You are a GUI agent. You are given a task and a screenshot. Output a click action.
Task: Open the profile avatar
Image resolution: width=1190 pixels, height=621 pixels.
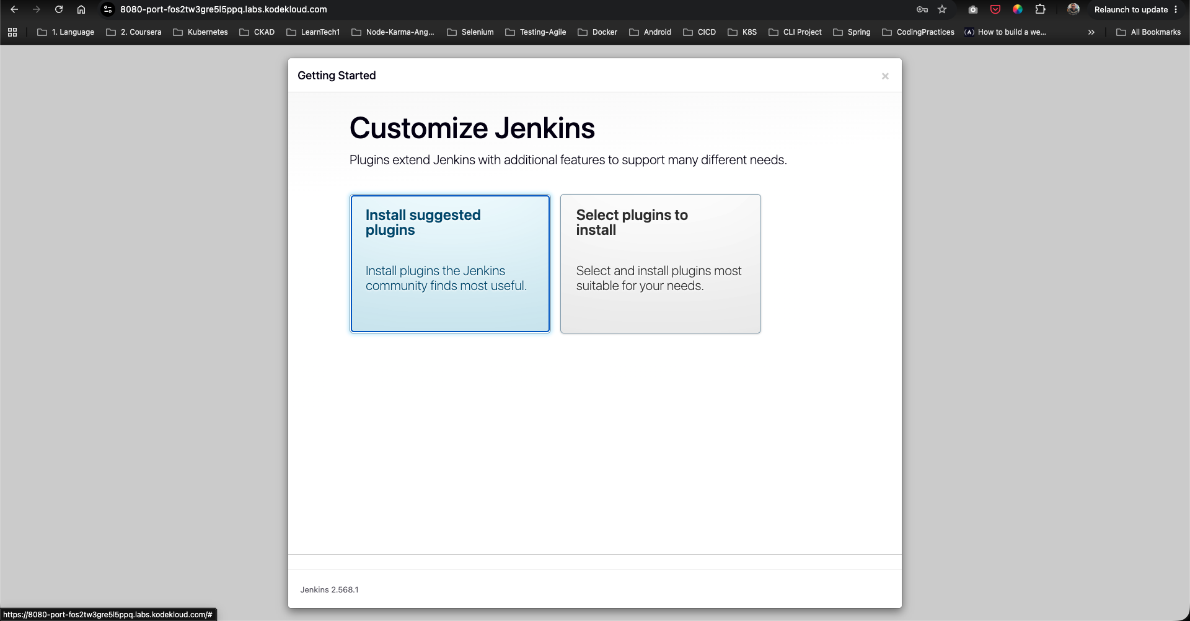pos(1073,9)
